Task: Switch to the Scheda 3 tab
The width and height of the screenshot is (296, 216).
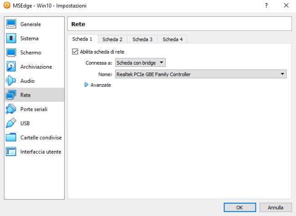Action: point(142,40)
